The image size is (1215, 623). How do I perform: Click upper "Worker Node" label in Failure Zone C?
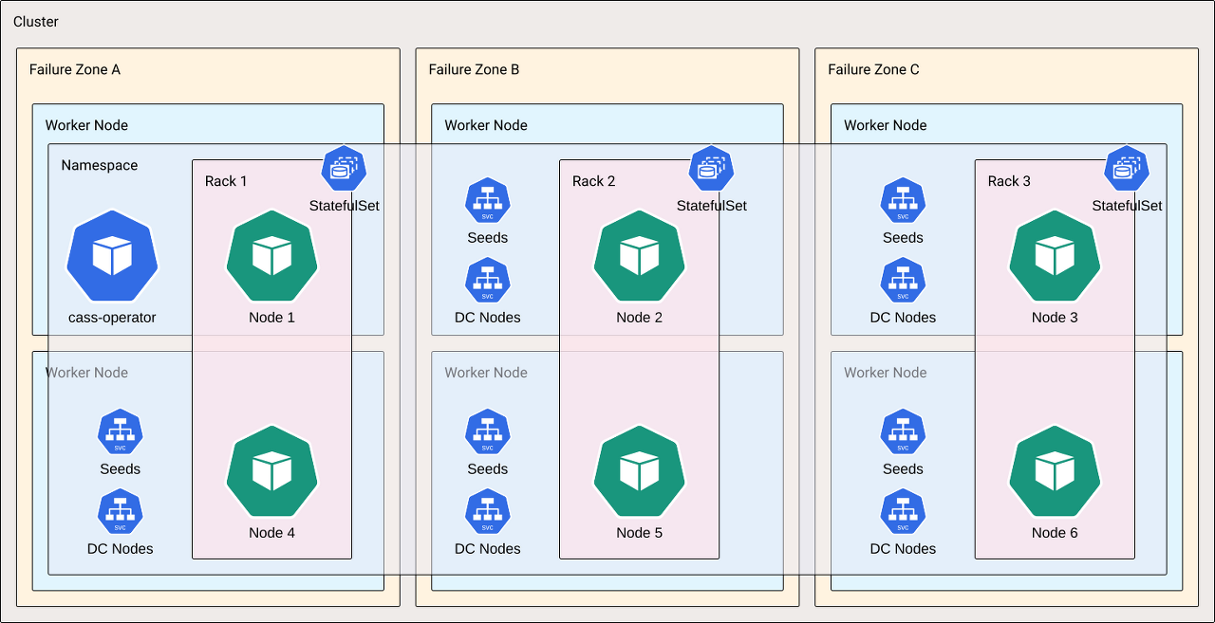point(886,125)
